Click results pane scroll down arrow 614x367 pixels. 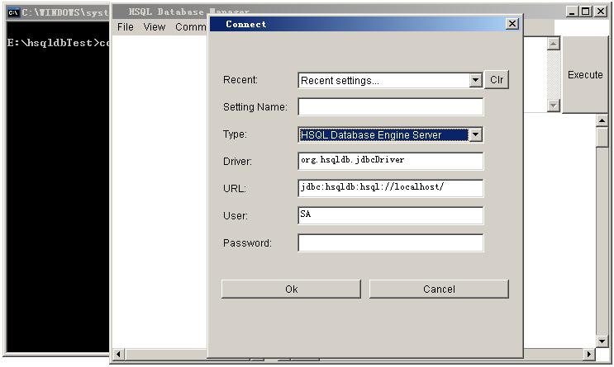(602, 341)
